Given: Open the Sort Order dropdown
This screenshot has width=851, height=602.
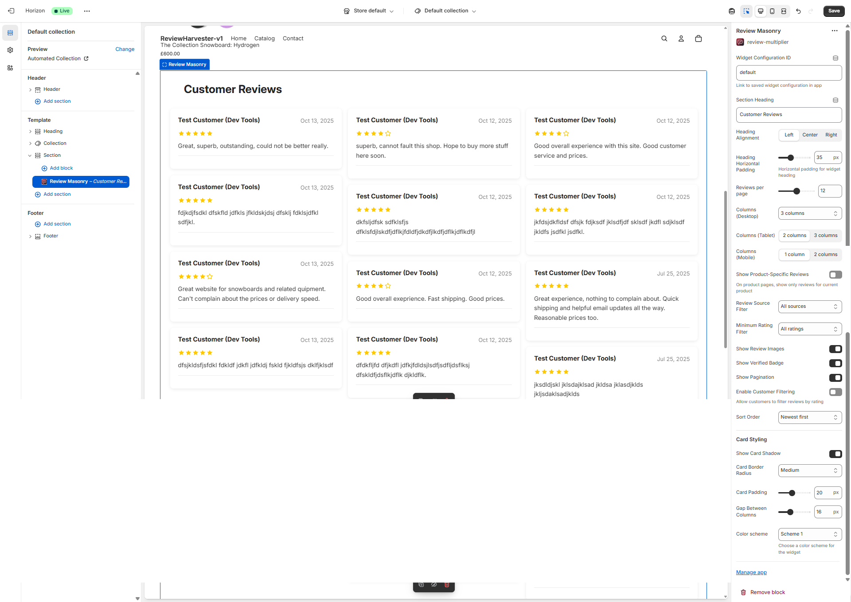Looking at the screenshot, I should (x=810, y=417).
